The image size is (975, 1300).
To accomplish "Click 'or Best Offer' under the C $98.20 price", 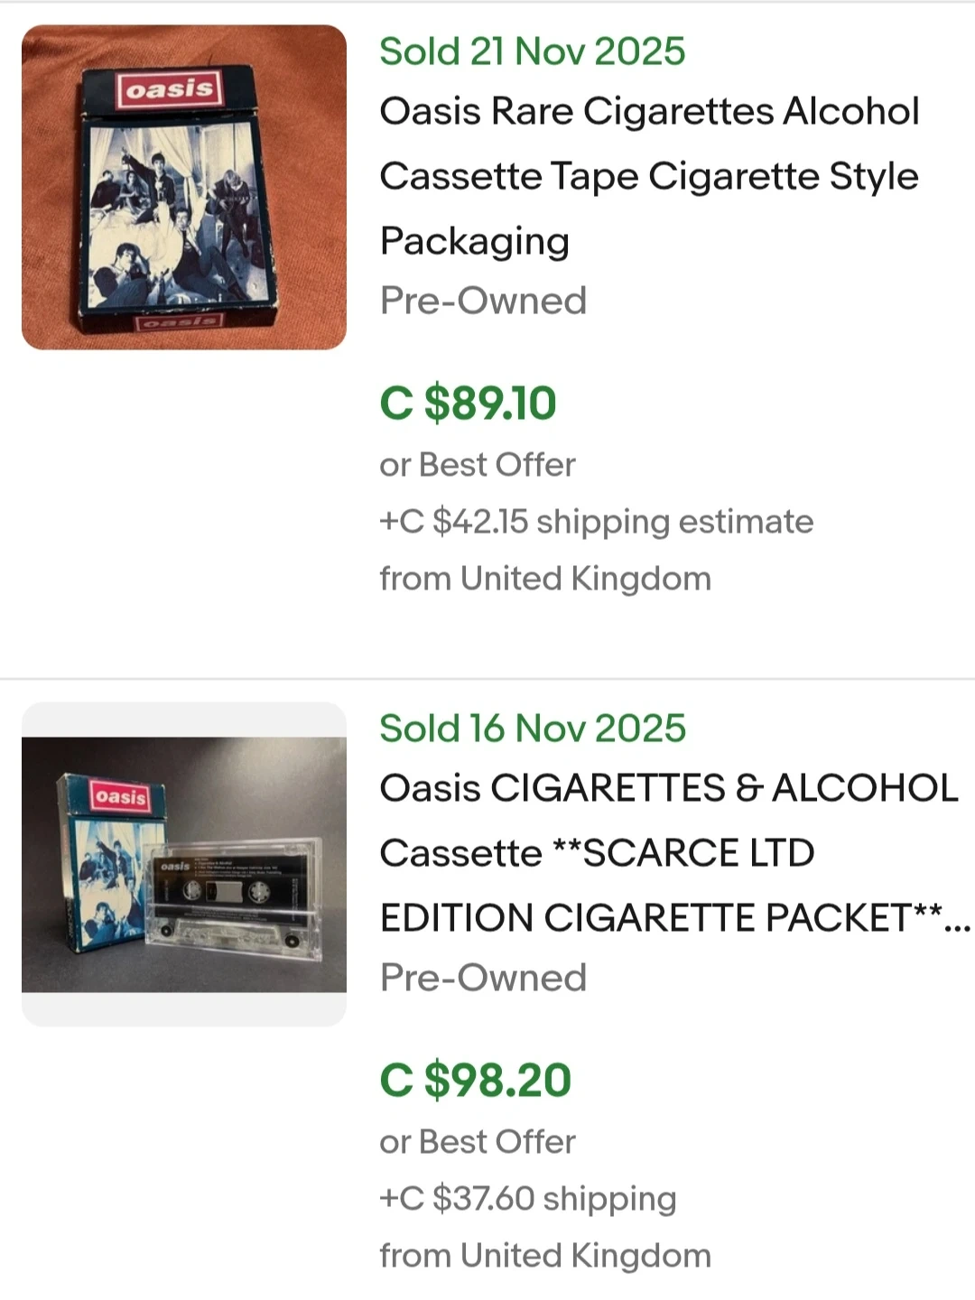I will coord(477,1142).
